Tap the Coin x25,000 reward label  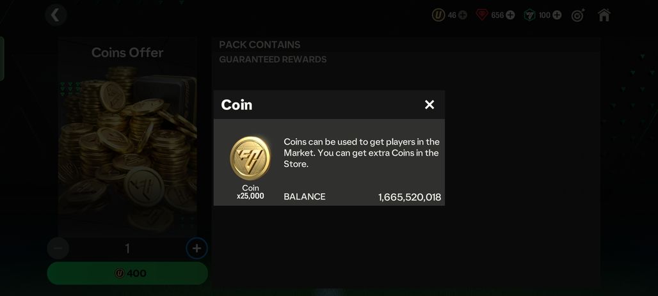tap(250, 192)
